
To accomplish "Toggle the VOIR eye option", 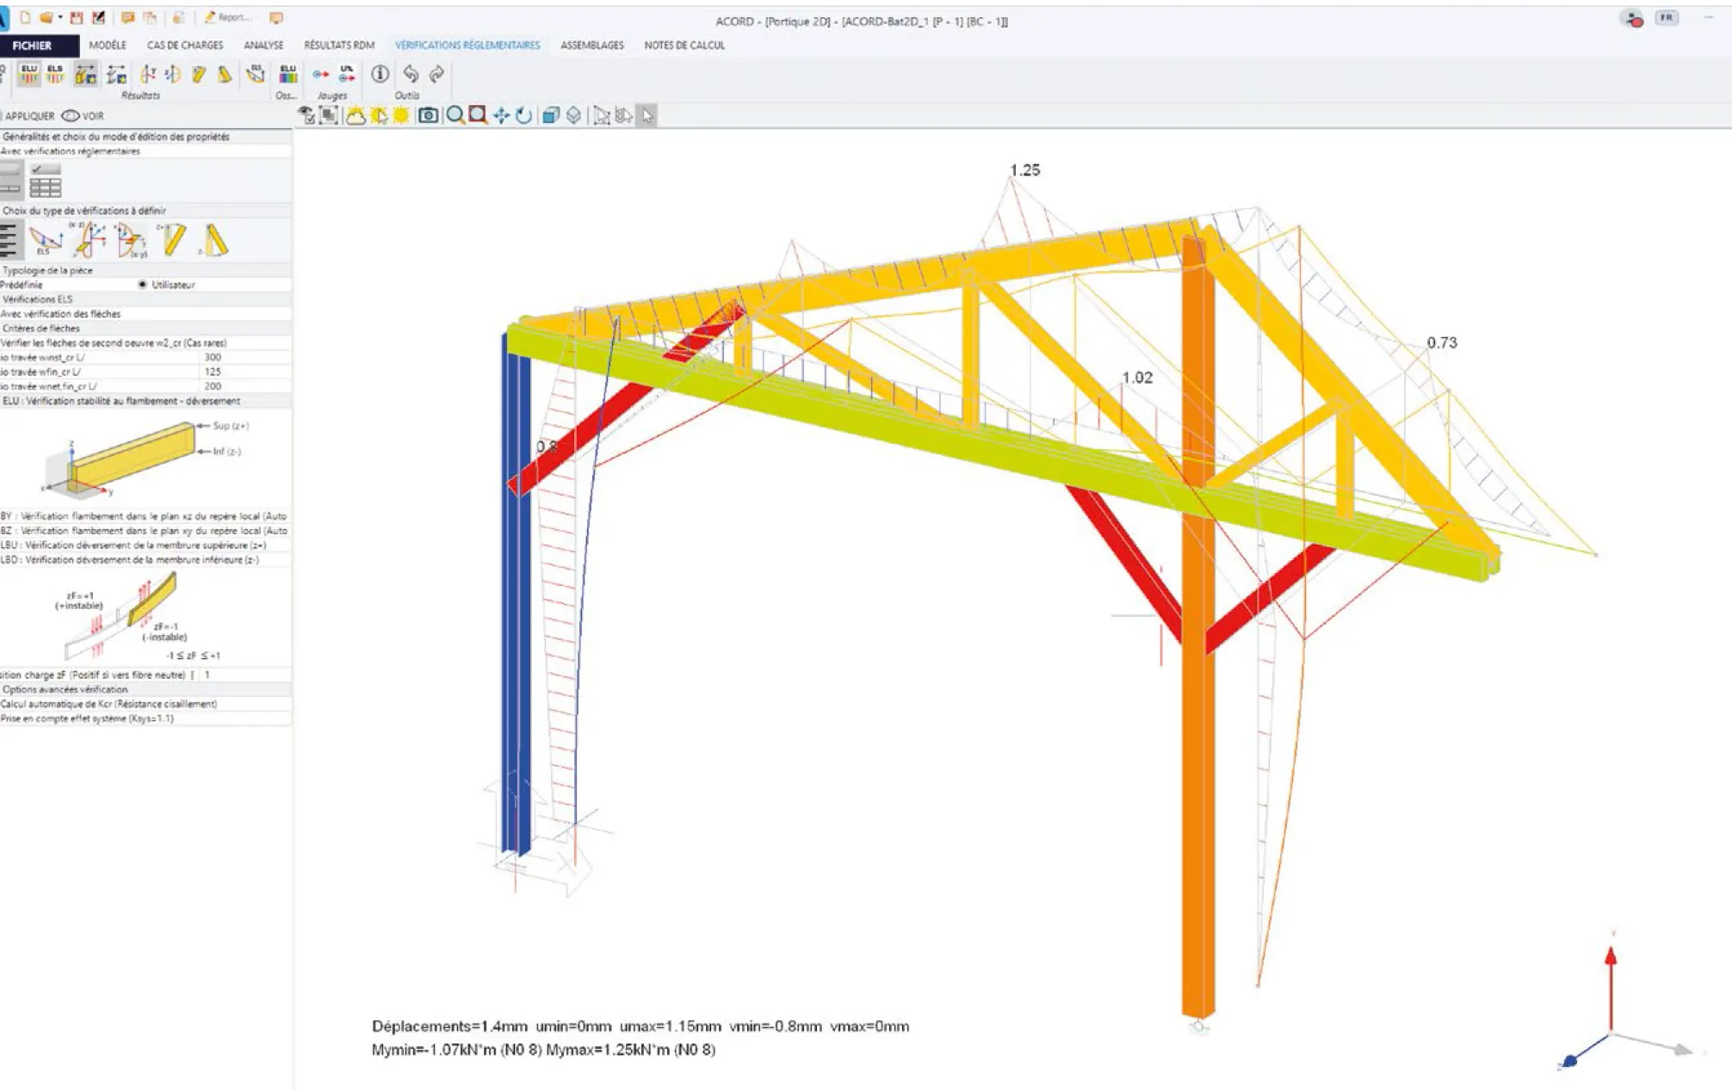I will tap(83, 116).
